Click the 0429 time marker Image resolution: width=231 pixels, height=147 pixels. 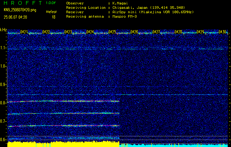coord(201,32)
